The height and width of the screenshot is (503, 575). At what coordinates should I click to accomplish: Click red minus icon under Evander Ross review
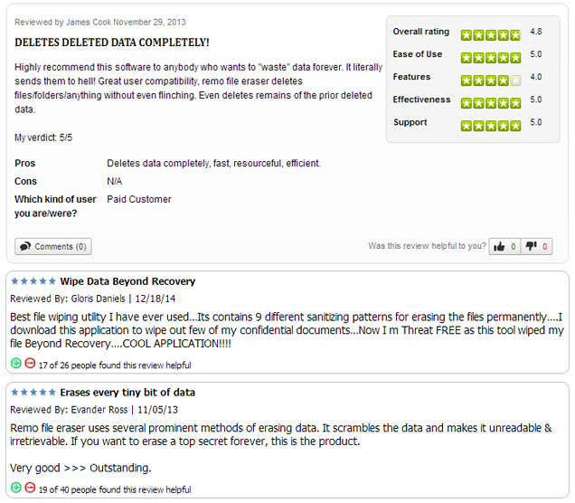[30, 488]
